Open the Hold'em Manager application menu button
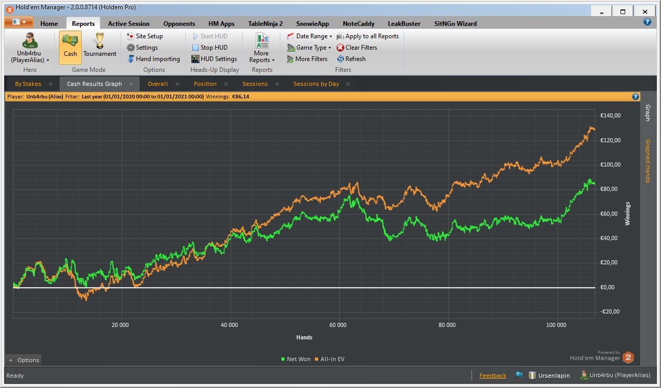 point(19,22)
